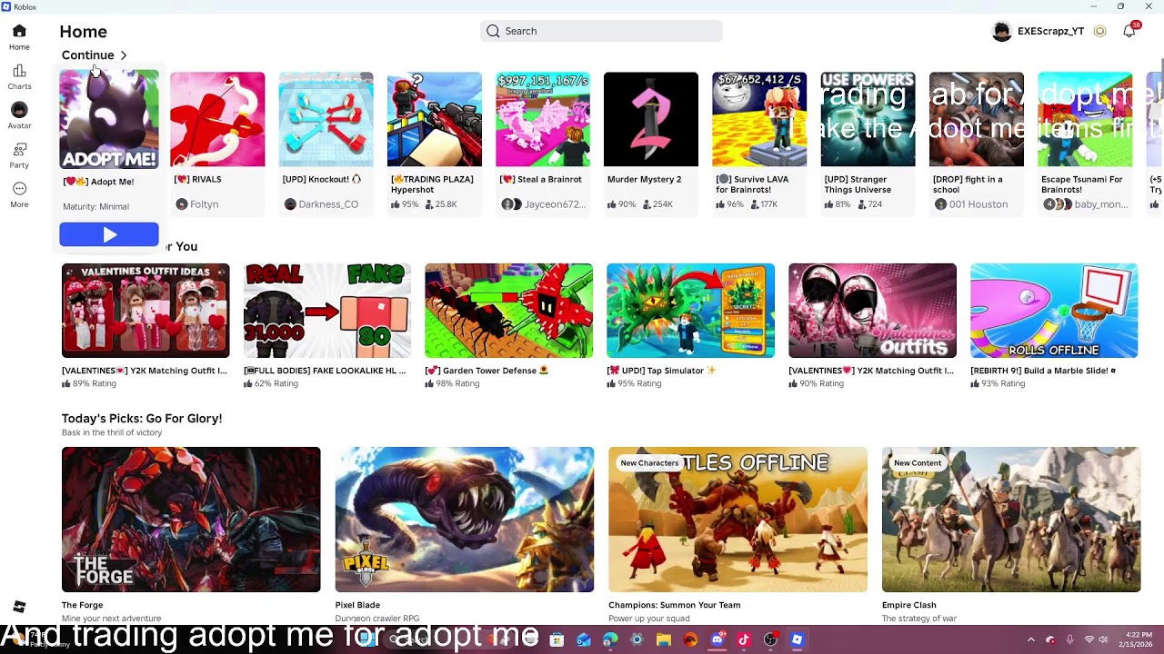Open the Champions: Summon Your Team banner
Screen dimensions: 1164x654
coord(738,520)
